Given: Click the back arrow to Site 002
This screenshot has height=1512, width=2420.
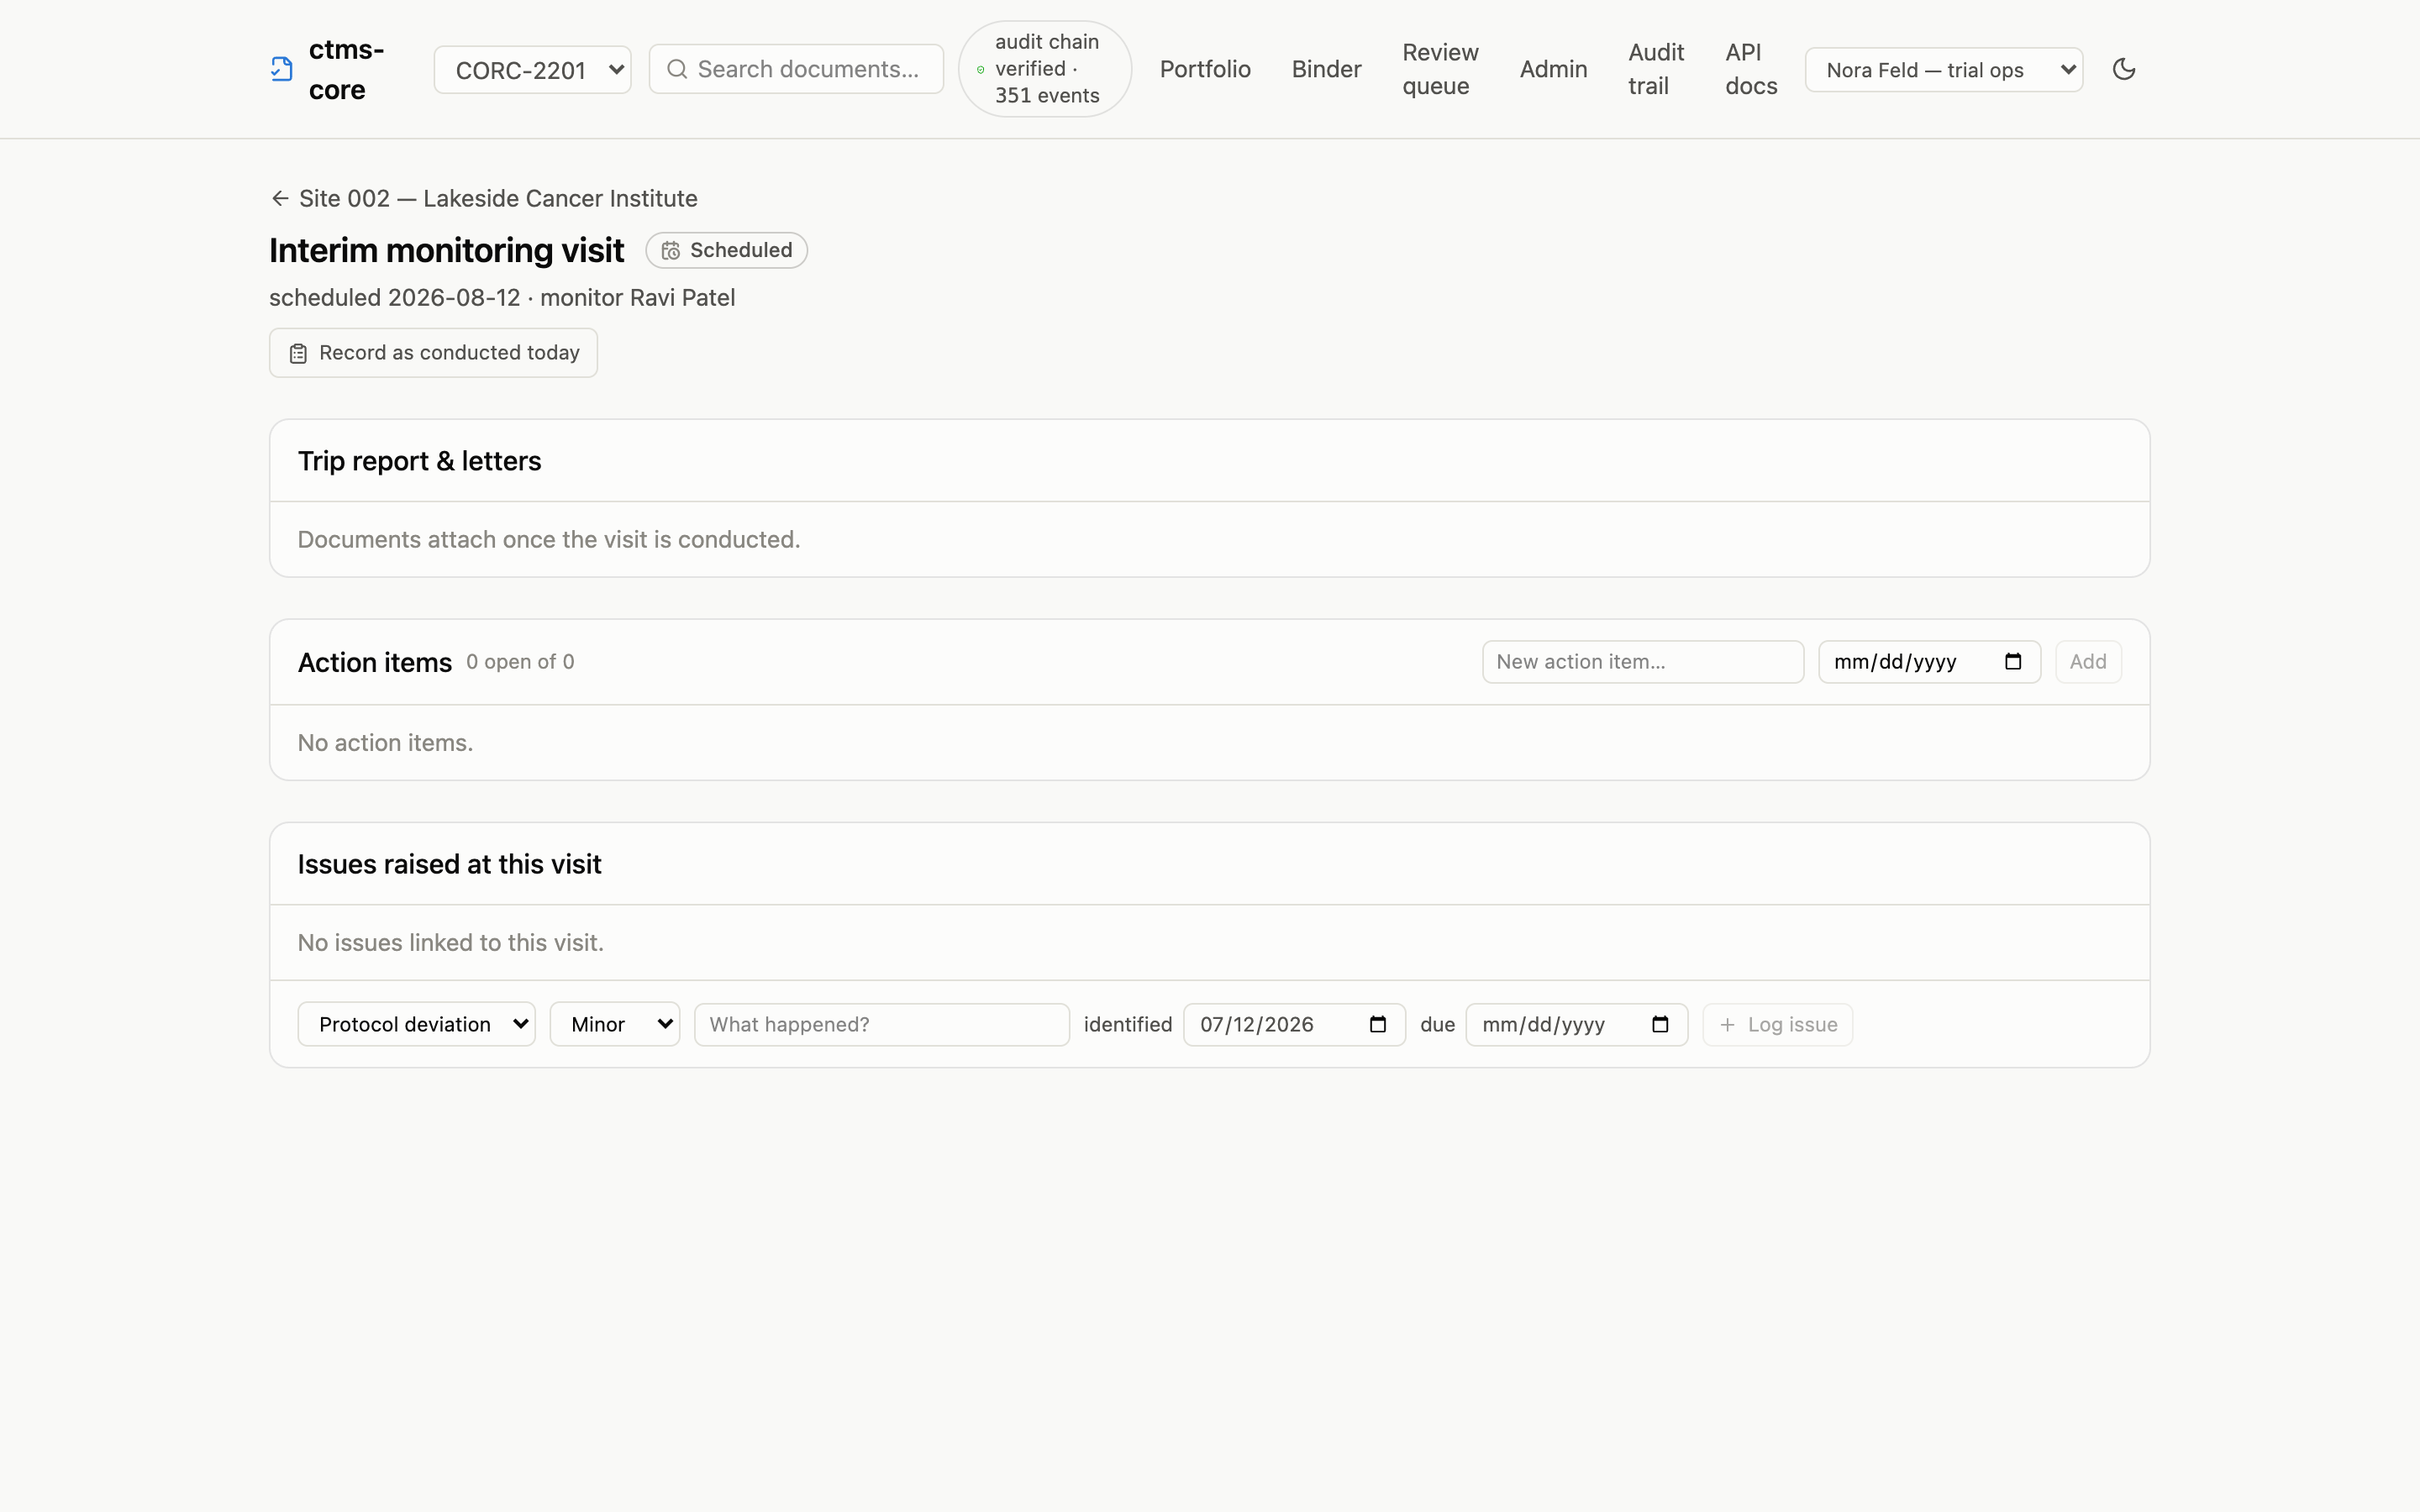Looking at the screenshot, I should [x=280, y=198].
